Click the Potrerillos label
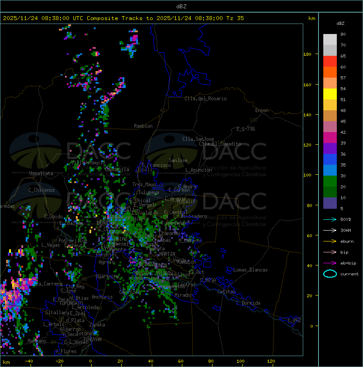The image size is (363, 367). (73, 241)
